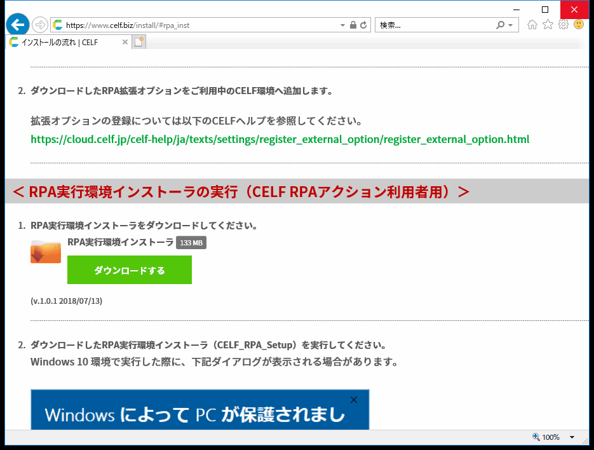Click the orange RPA installer folder icon

click(x=46, y=252)
